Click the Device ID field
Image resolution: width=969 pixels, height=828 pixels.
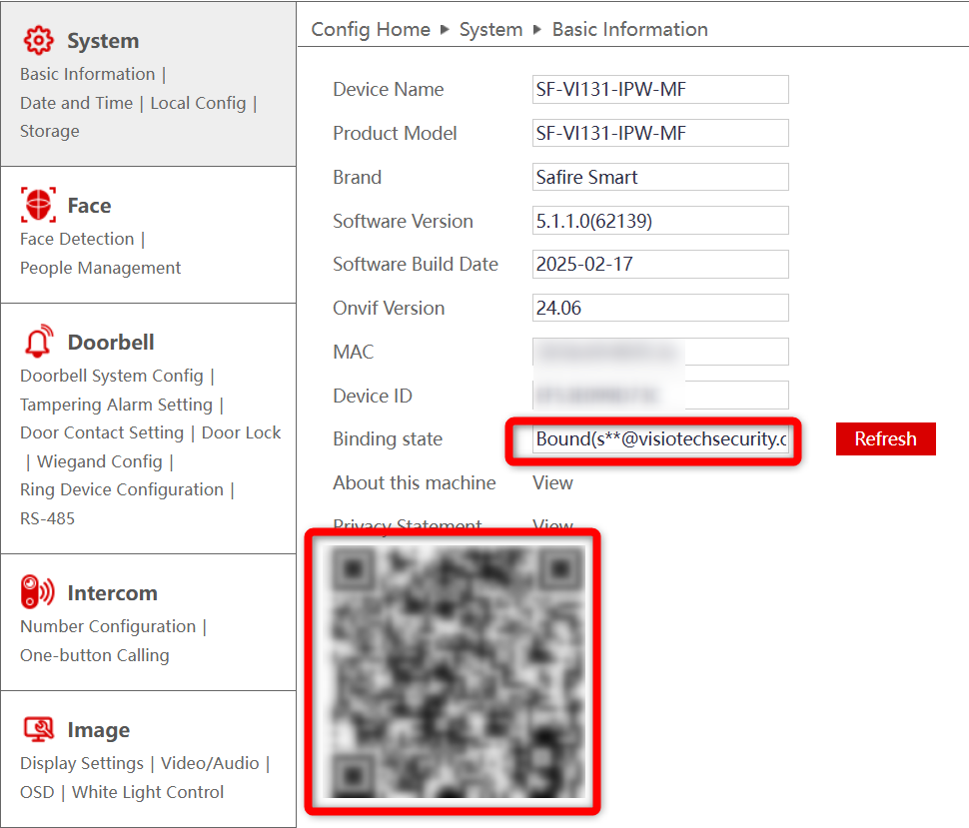660,396
